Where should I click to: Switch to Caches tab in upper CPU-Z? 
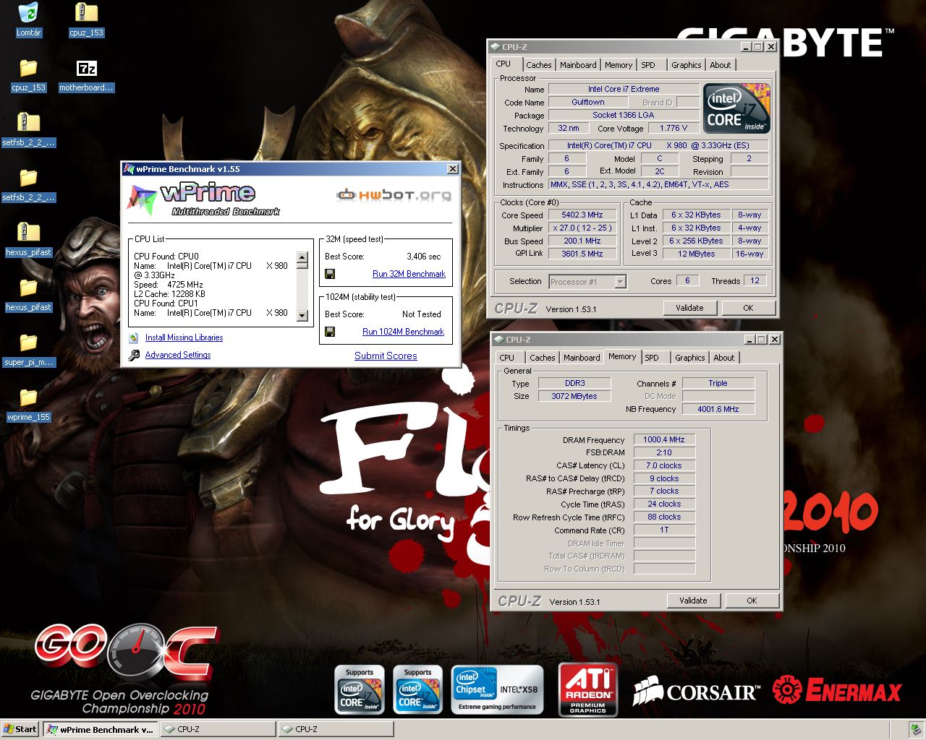click(539, 65)
